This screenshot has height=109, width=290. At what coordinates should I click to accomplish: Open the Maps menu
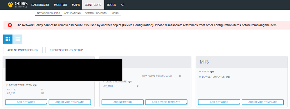(x=76, y=5)
